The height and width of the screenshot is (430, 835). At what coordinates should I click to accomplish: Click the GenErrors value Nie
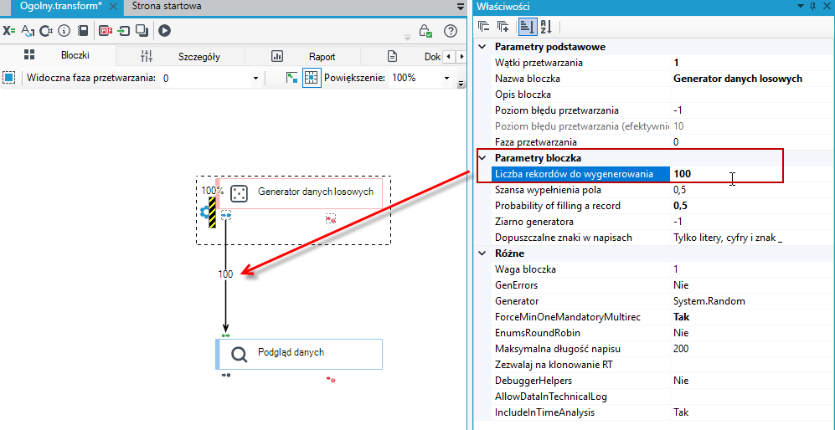751,285
